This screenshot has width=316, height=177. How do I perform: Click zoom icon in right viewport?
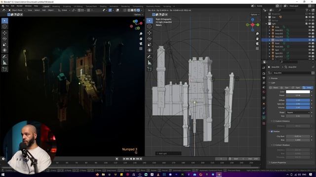(x=257, y=34)
